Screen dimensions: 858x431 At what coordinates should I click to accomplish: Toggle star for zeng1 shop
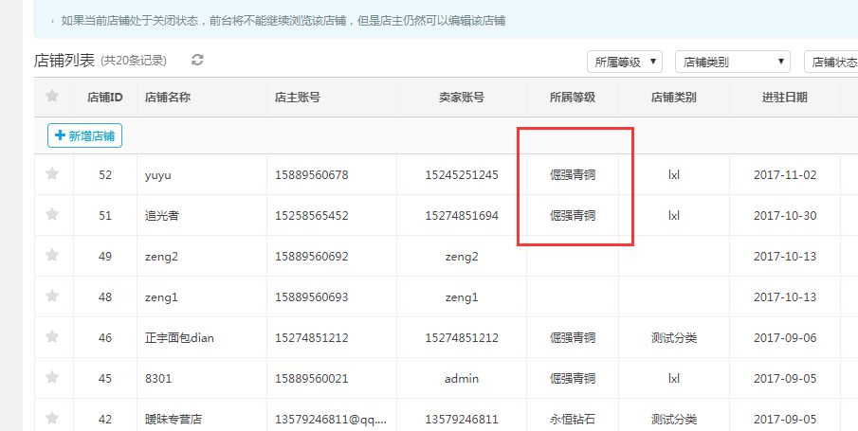click(52, 296)
